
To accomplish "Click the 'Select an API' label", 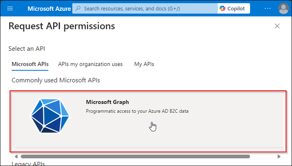I will [x=27, y=49].
